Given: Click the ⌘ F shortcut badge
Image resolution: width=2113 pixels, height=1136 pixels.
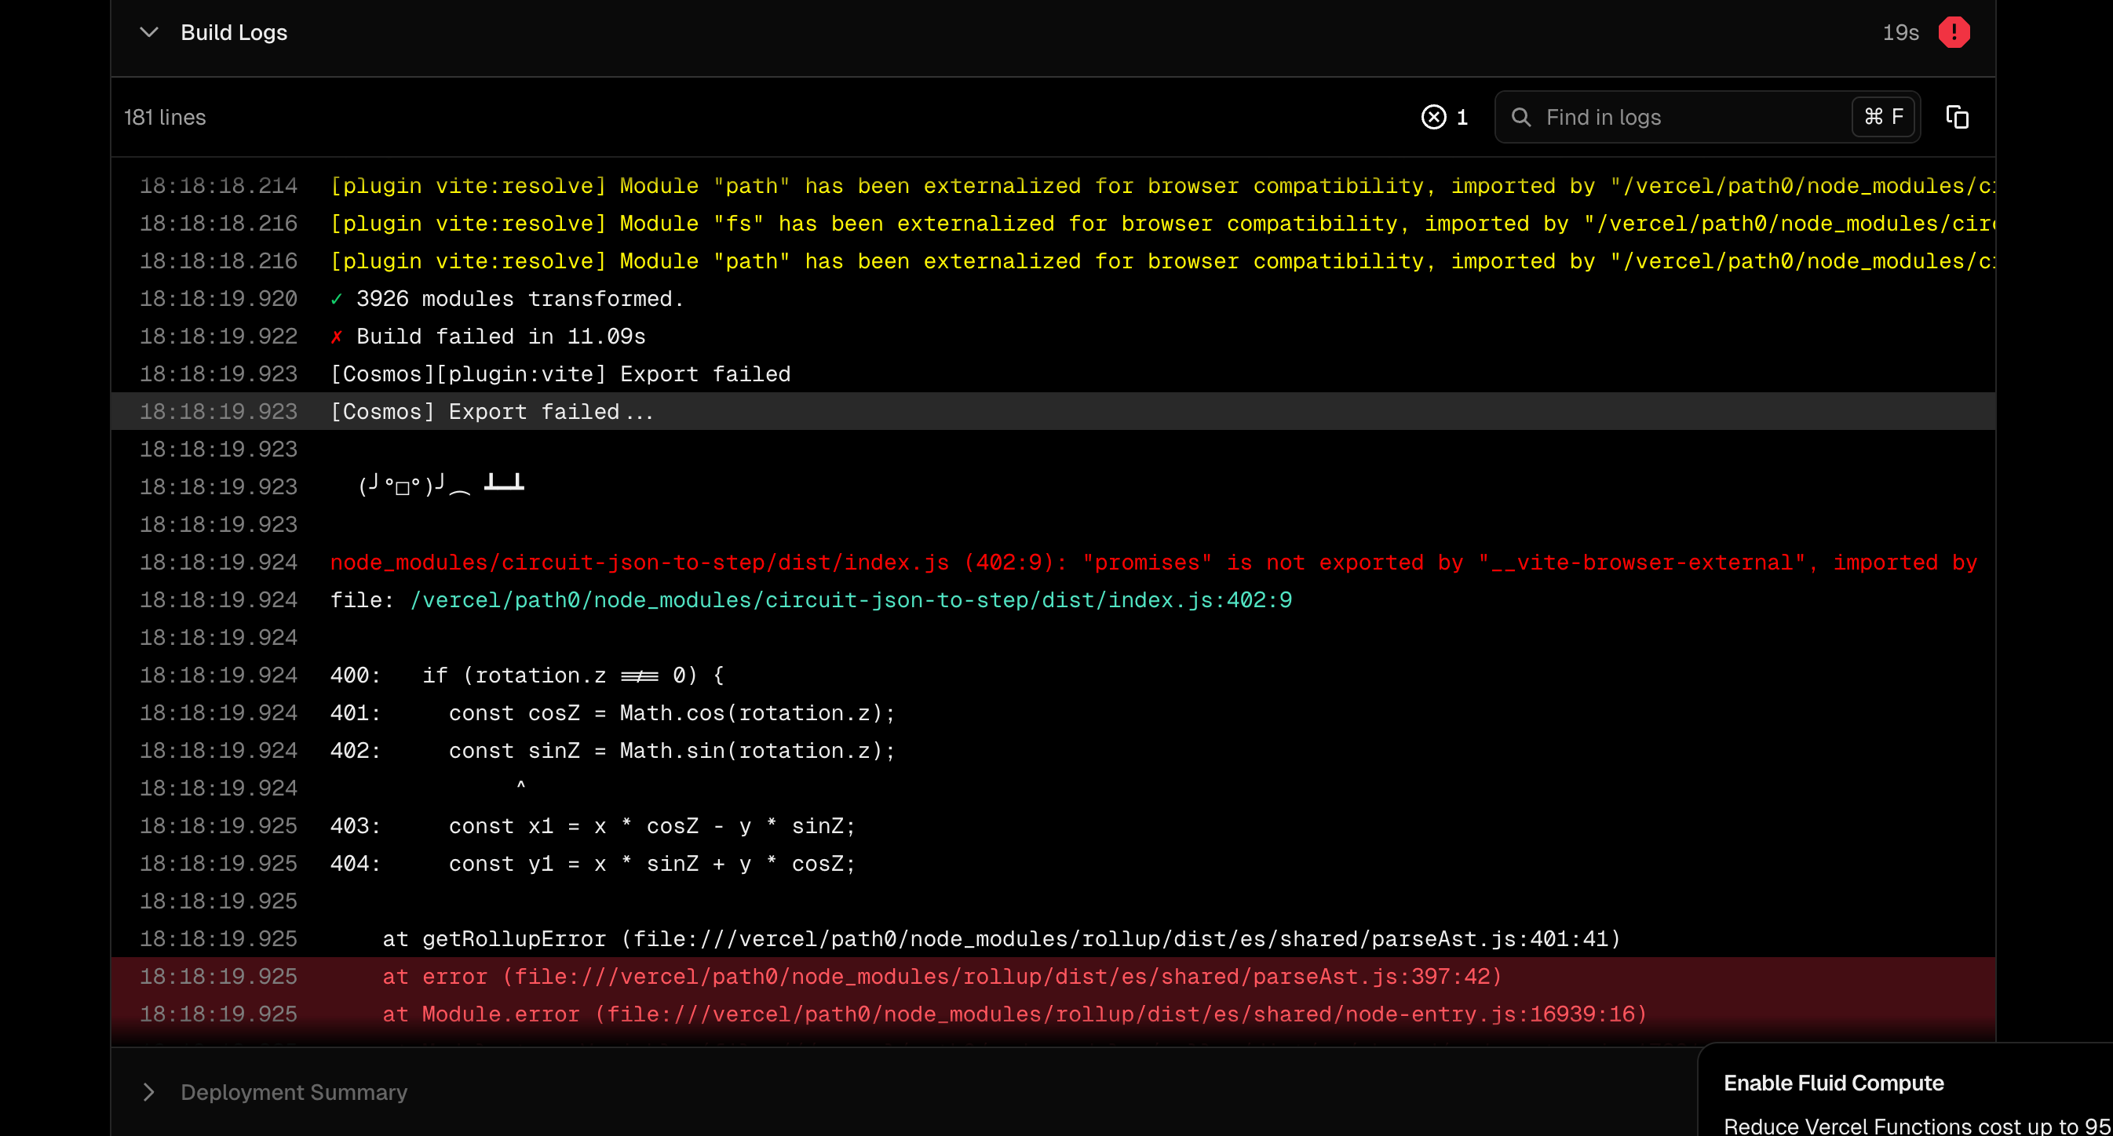Looking at the screenshot, I should click(1882, 117).
